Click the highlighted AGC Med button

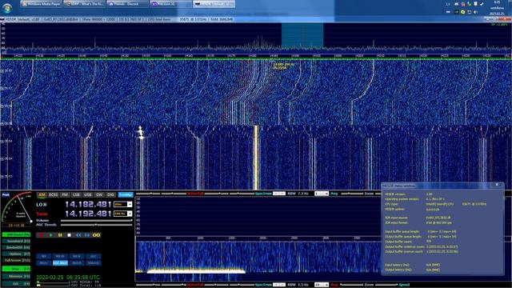coord(60,263)
